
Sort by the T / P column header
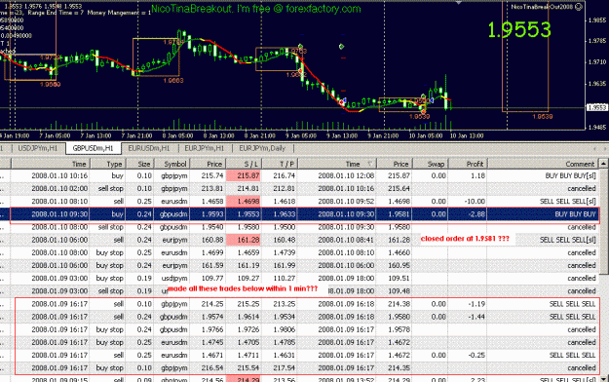280,164
